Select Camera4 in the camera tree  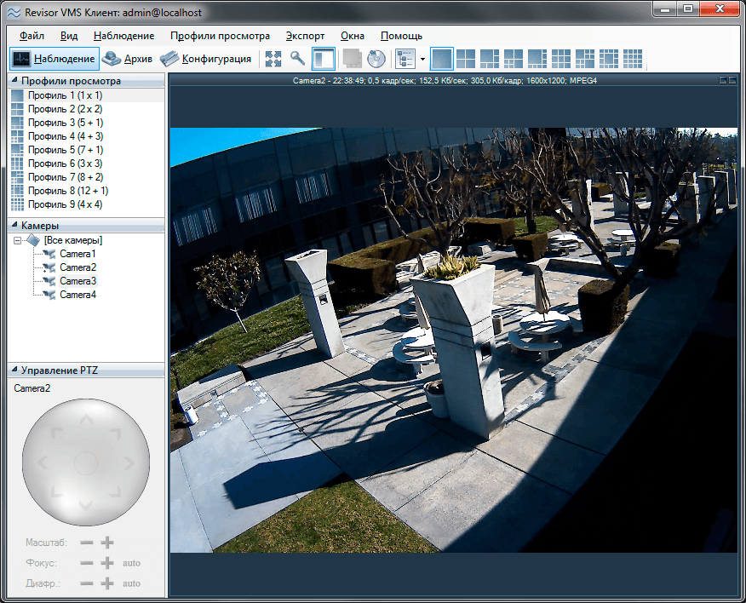[78, 295]
